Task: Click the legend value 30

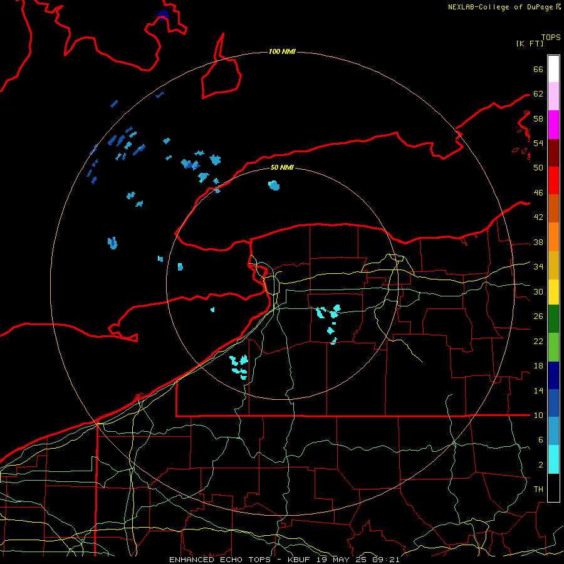Action: pos(538,291)
